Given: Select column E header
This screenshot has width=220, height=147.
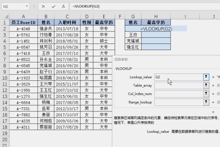Looking at the screenshot, I should pos(104,17).
